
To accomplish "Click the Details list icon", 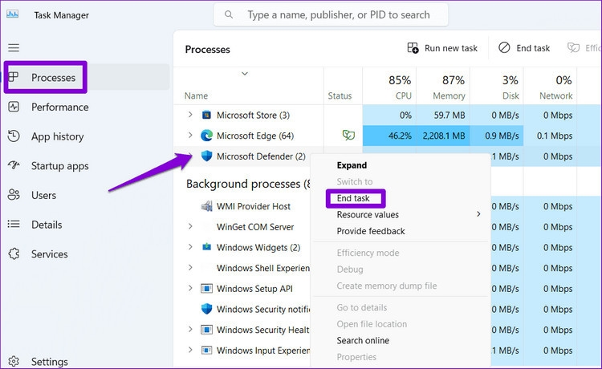I will pyautogui.click(x=14, y=224).
